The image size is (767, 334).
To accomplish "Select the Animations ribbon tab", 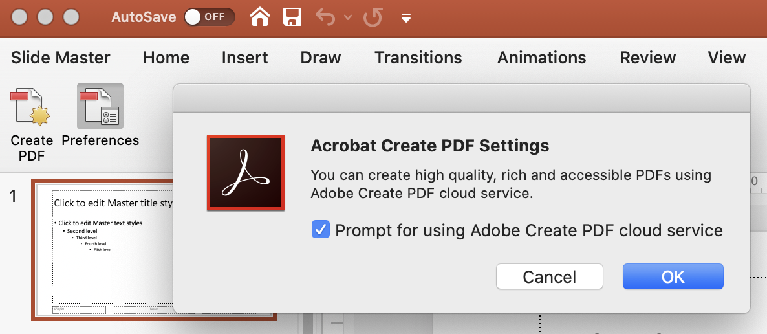I will [x=541, y=58].
